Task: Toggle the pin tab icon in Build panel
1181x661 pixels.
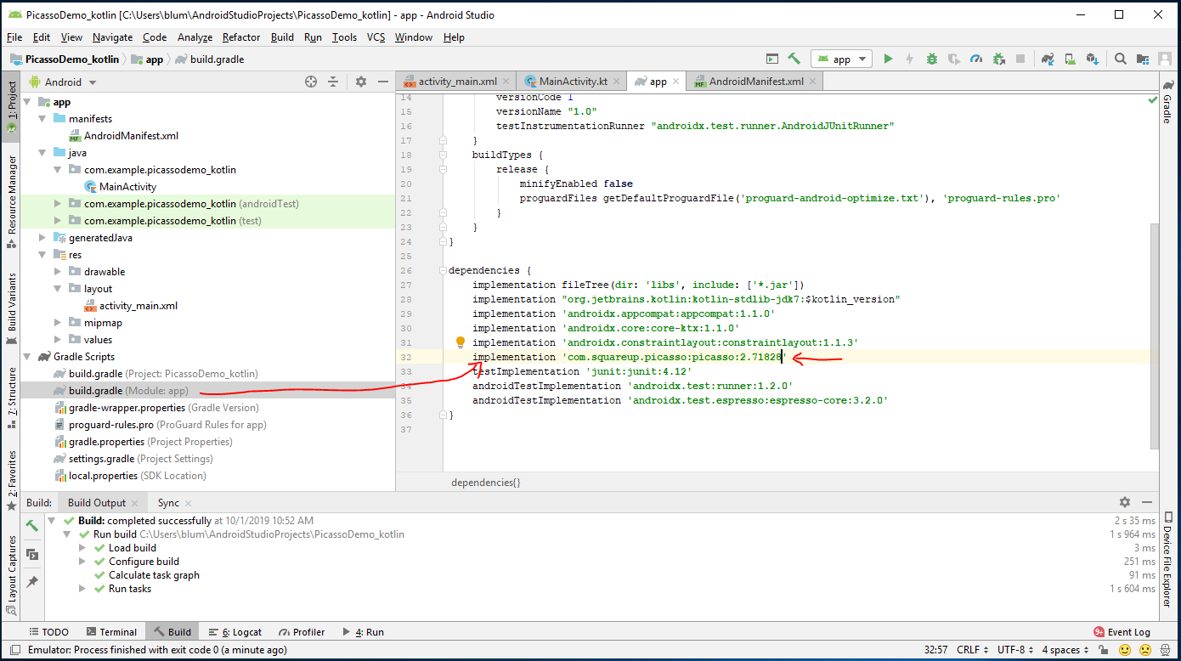Action: (x=31, y=582)
